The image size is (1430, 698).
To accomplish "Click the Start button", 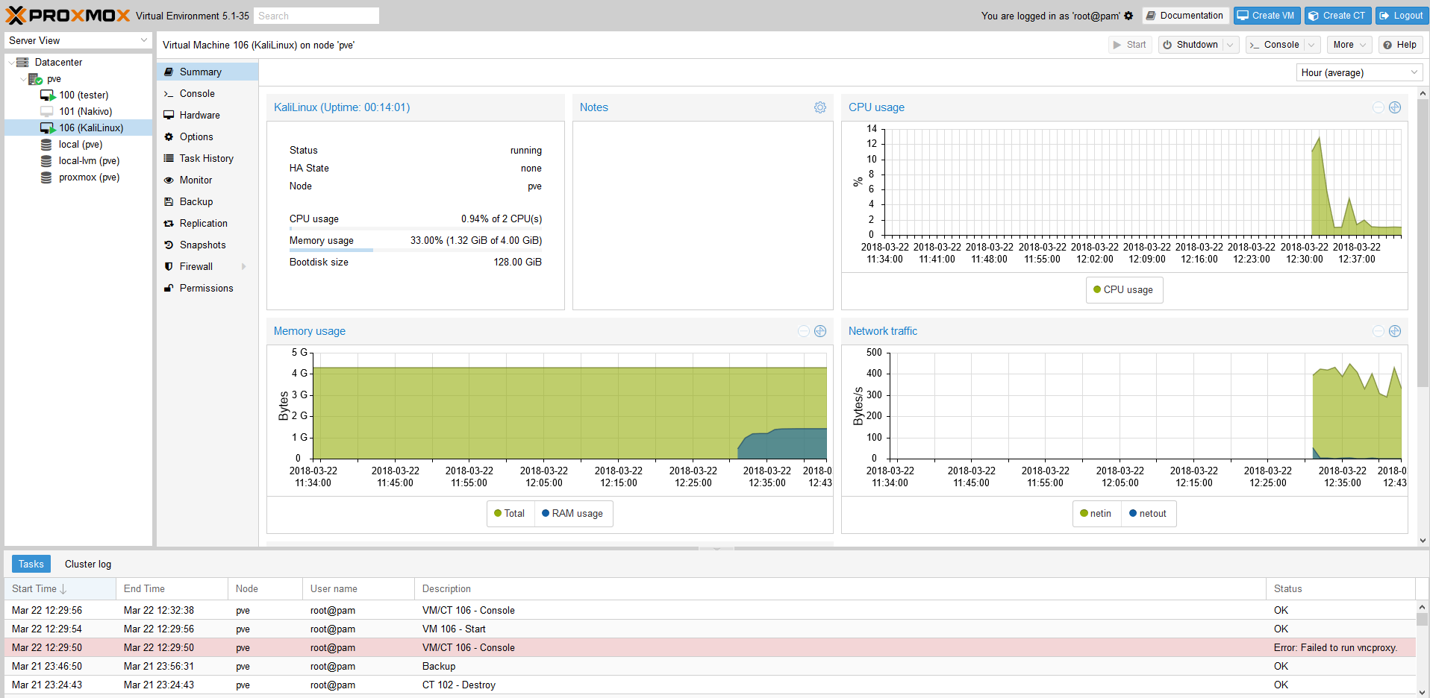I will pyautogui.click(x=1130, y=45).
